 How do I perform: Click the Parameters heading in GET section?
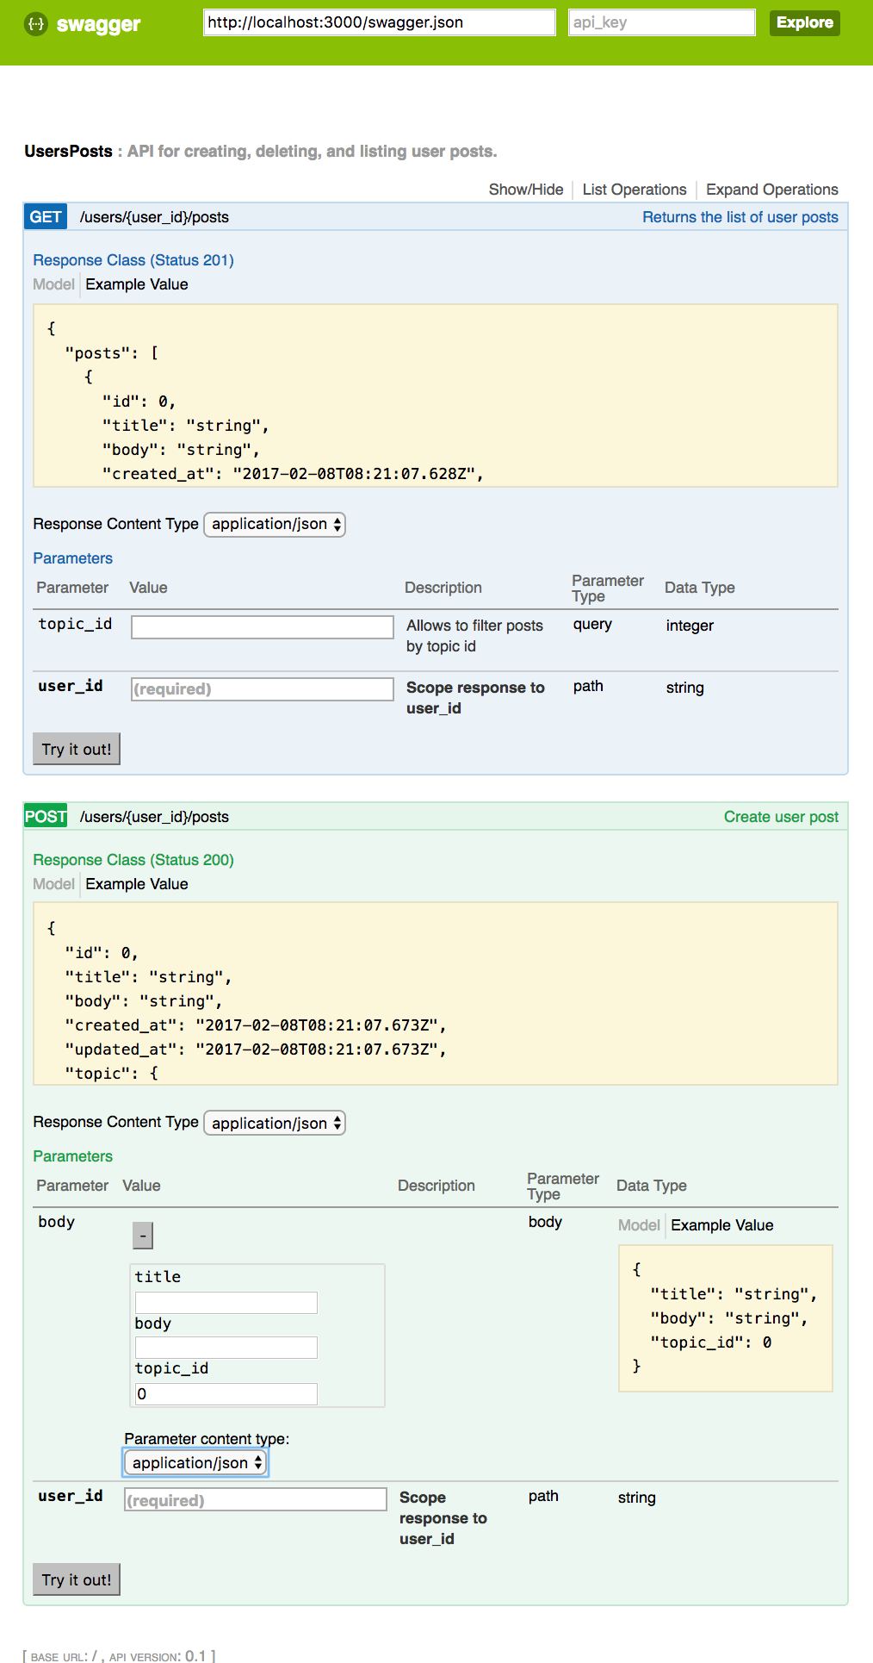tap(73, 558)
